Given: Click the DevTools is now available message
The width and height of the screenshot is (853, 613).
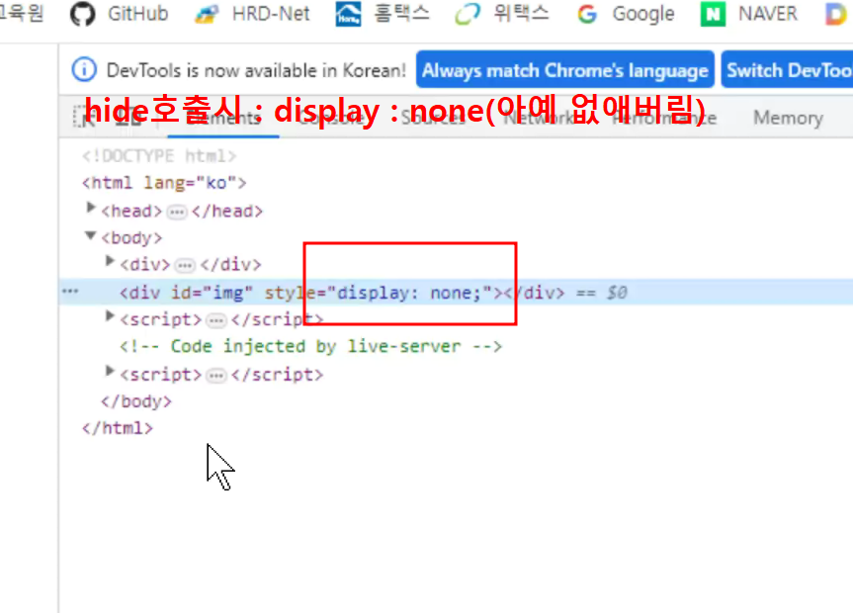Looking at the screenshot, I should coord(256,70).
